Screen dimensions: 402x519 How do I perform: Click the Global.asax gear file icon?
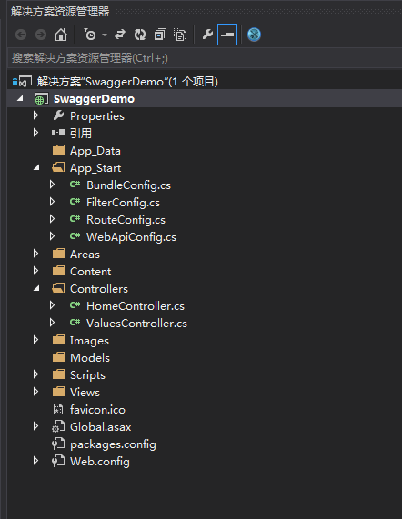pos(58,426)
